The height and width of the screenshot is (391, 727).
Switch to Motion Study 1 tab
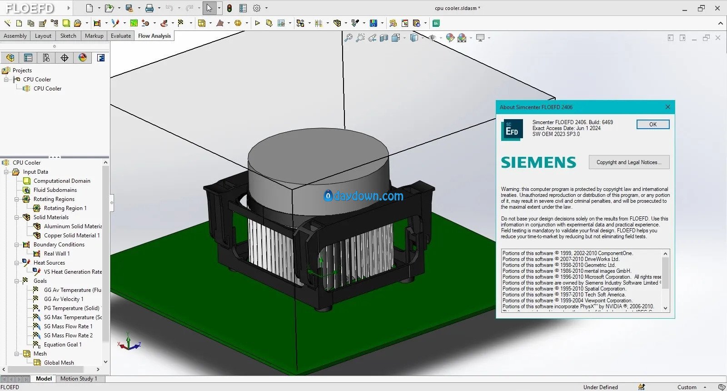(x=79, y=378)
